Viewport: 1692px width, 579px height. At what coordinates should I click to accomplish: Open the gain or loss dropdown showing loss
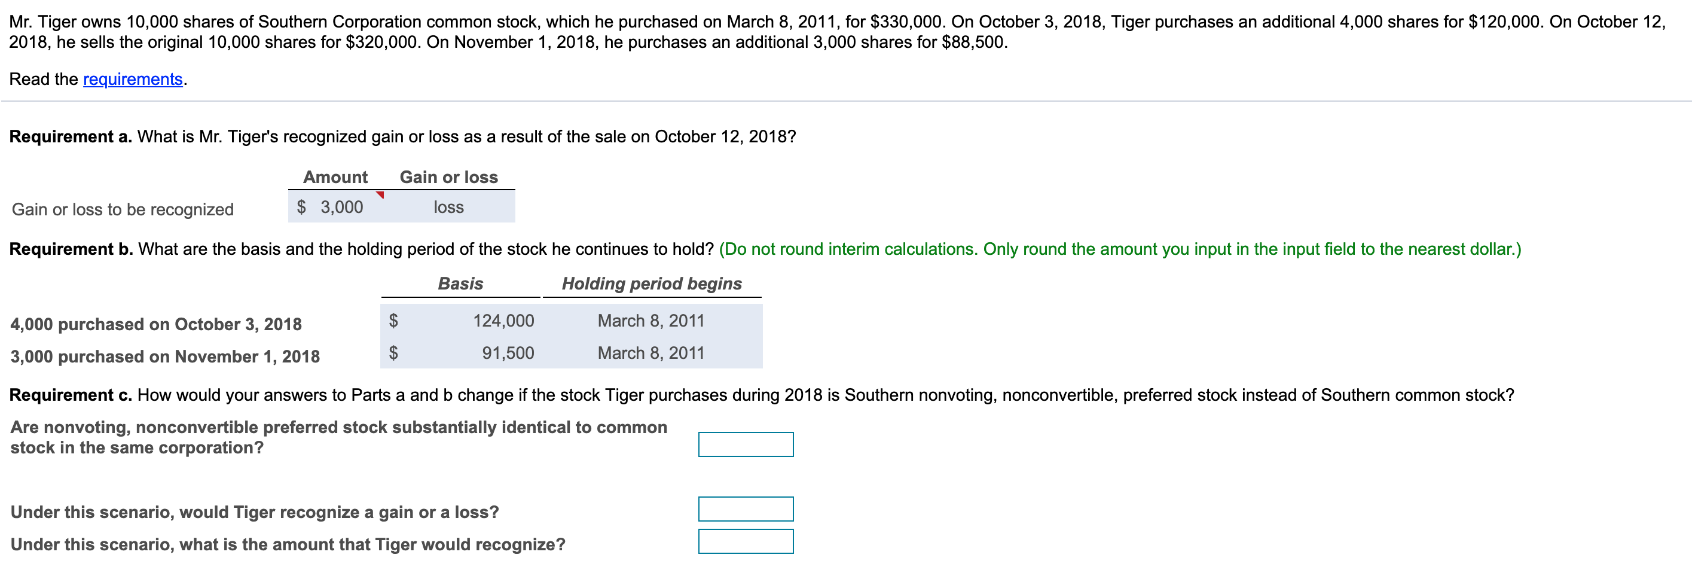coord(448,207)
